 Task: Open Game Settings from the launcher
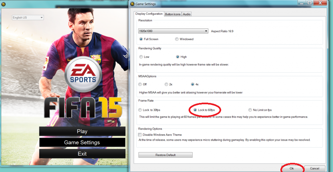click(82, 142)
